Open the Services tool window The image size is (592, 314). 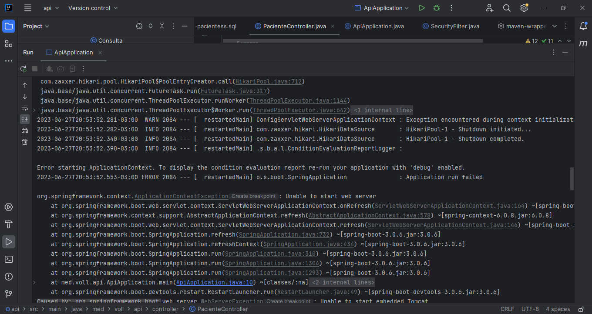9,207
